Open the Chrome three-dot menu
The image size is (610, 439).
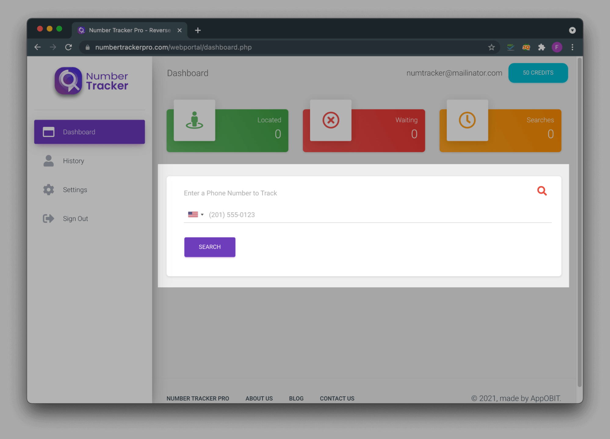click(572, 47)
